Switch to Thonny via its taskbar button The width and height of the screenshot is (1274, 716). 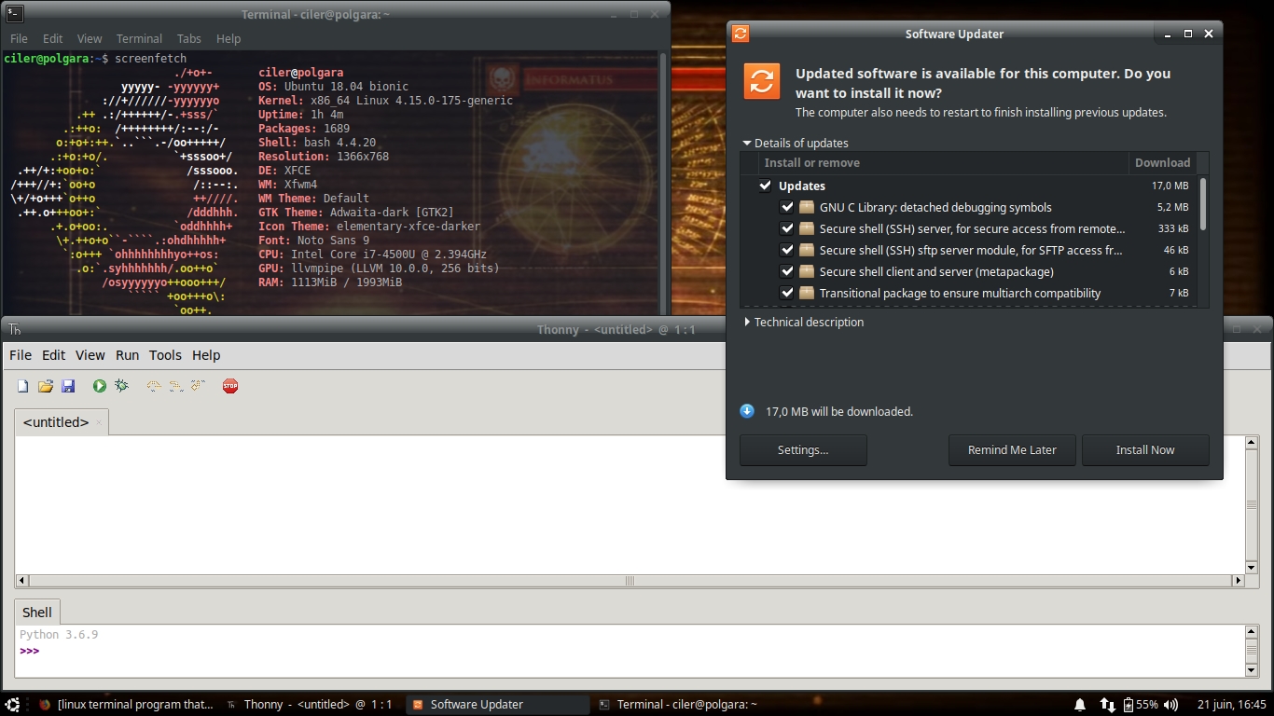pos(312,705)
